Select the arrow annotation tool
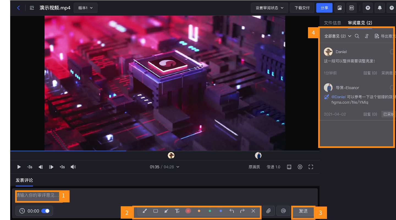Screen dimensions: 396x220 pos(166,211)
